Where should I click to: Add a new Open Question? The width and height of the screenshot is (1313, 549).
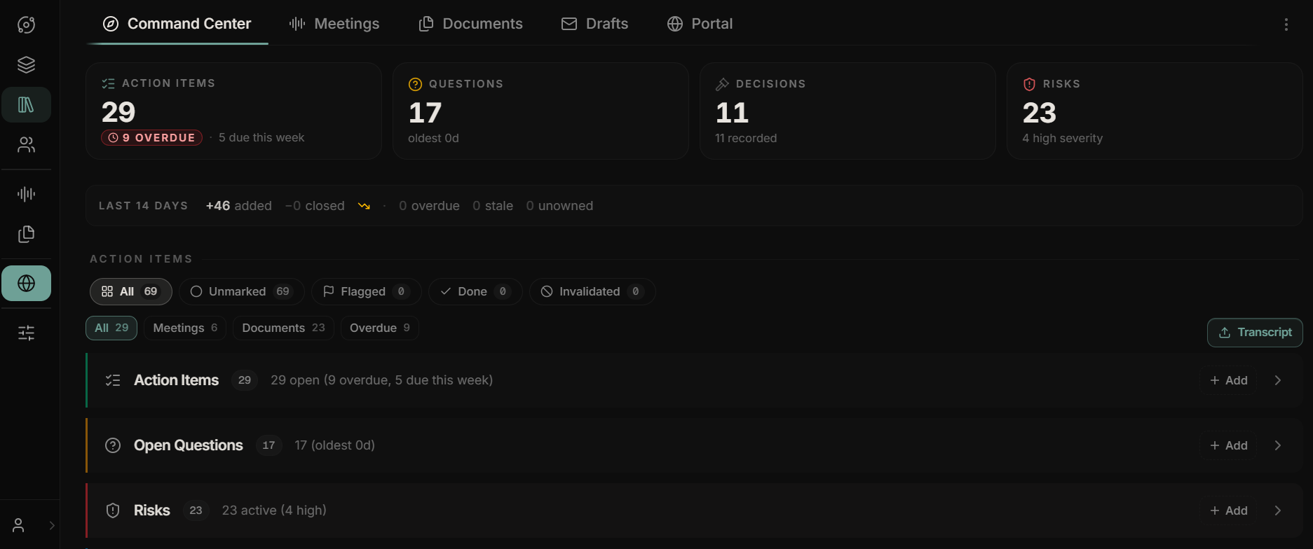tap(1228, 445)
